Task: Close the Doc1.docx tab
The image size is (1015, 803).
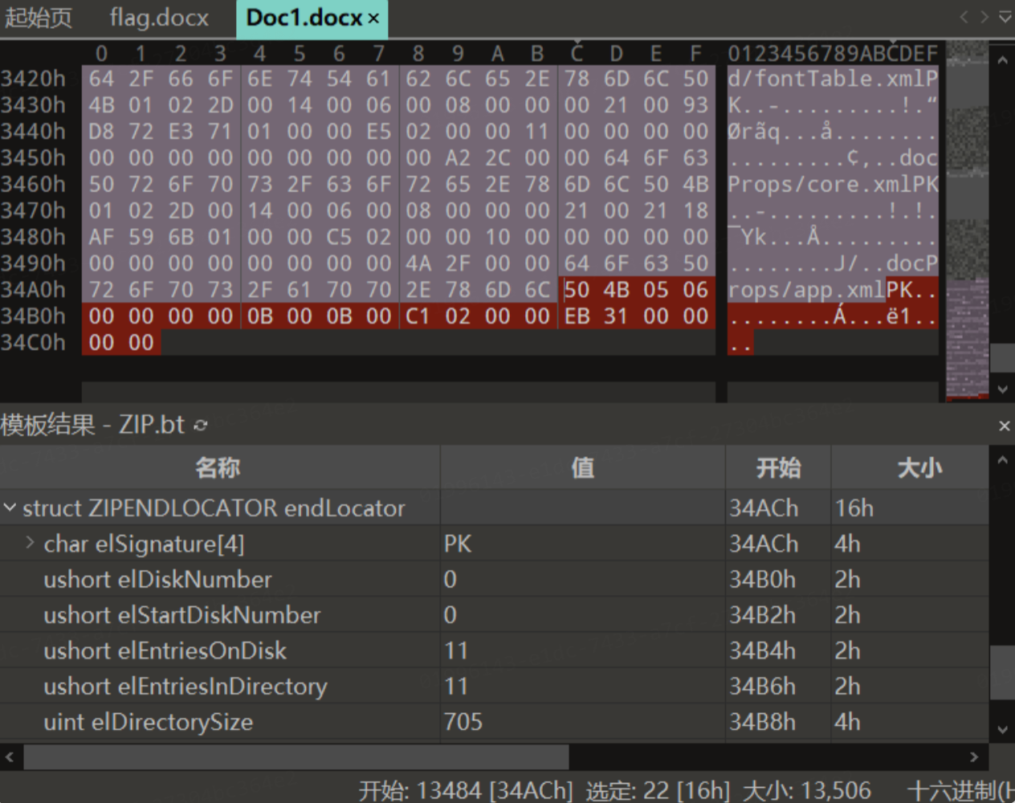Action: [373, 18]
